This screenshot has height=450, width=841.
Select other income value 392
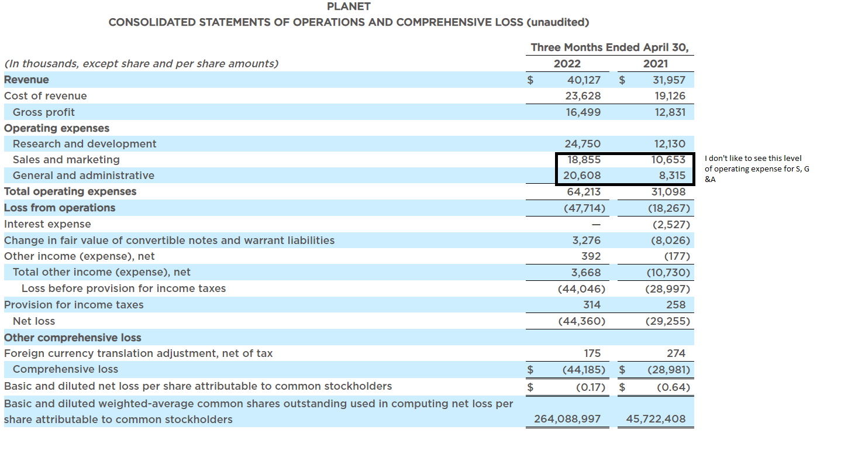coord(591,256)
